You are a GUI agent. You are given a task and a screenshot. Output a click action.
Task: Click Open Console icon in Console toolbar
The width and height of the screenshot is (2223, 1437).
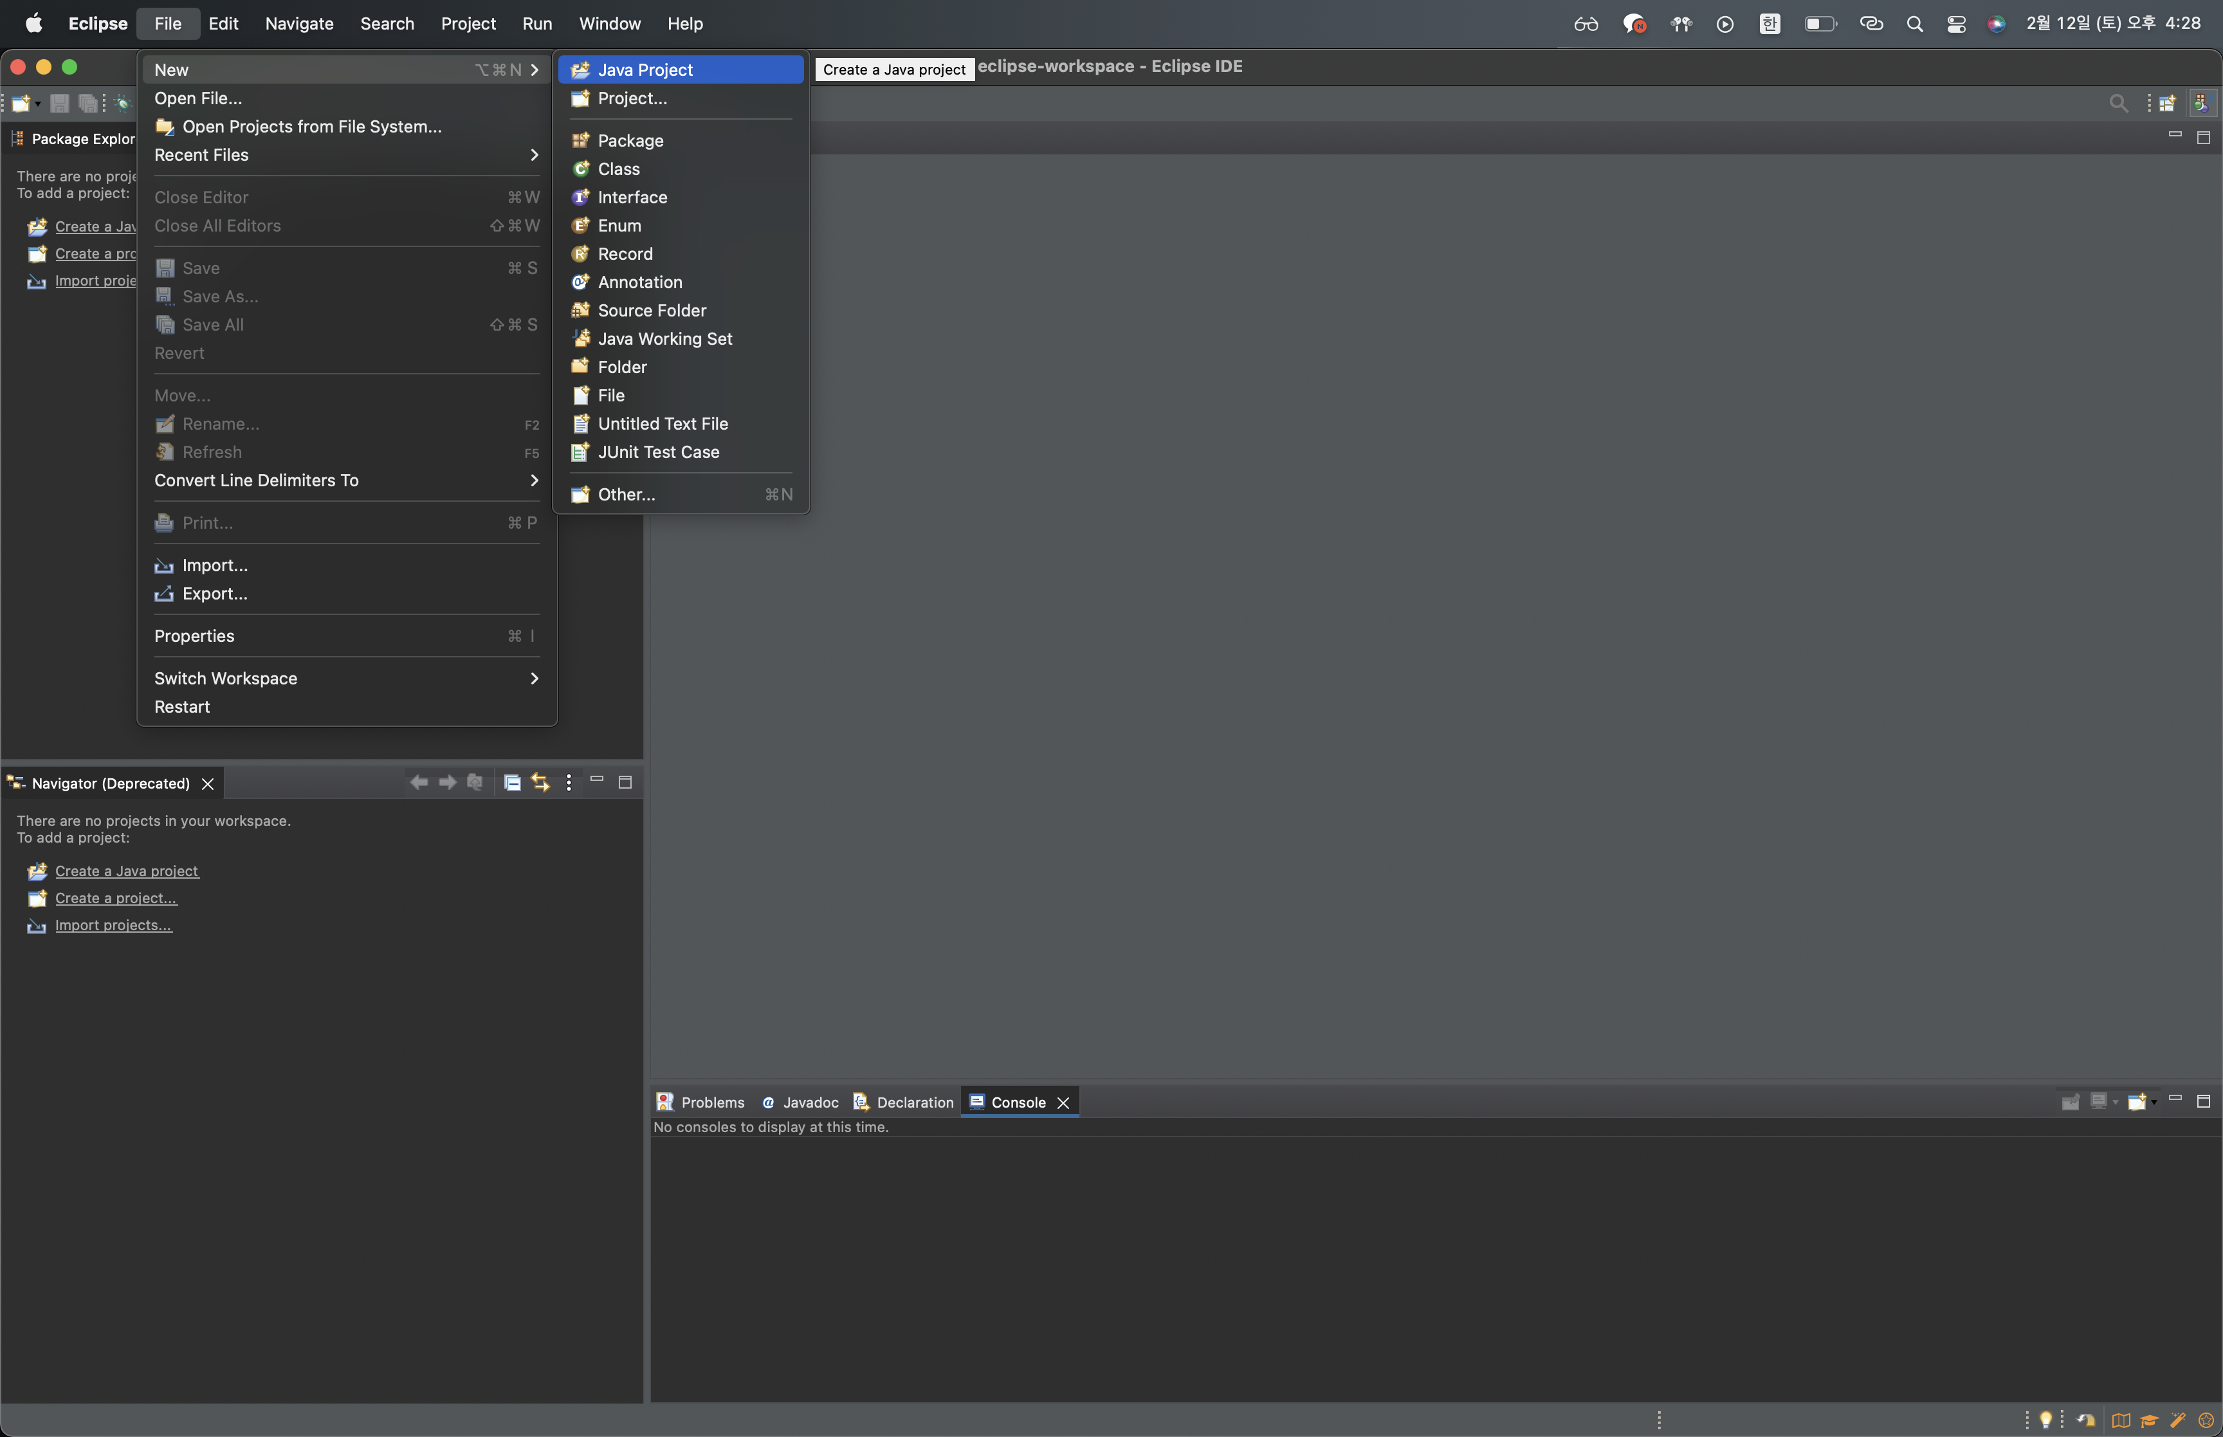(2136, 1102)
